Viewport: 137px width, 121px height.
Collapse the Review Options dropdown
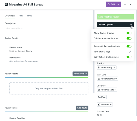115,24
